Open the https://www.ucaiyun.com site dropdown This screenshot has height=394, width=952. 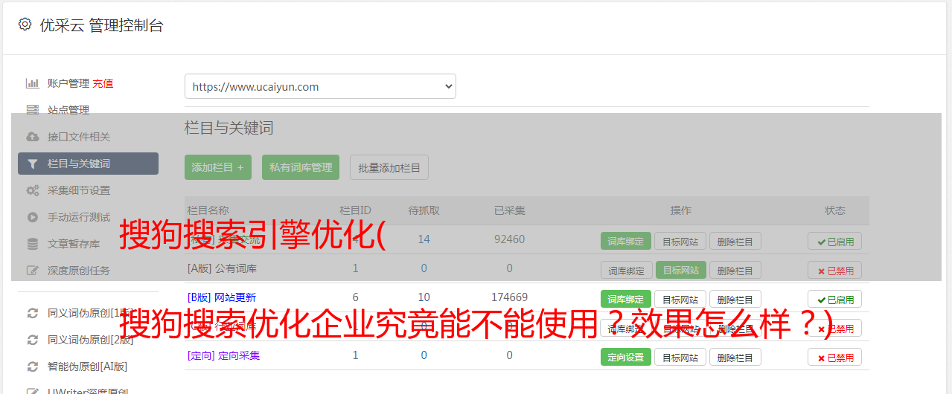320,86
